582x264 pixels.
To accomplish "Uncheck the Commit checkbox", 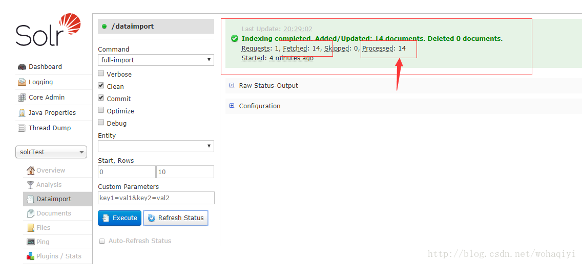I will click(x=101, y=98).
